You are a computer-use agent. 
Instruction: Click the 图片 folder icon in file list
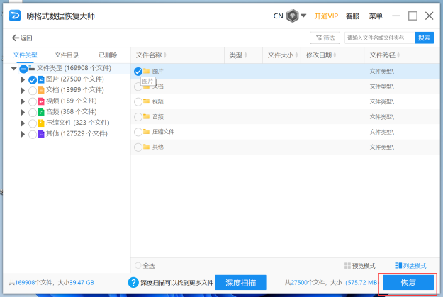(146, 71)
